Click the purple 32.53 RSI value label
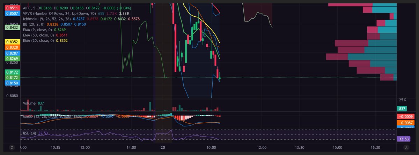The width and height of the screenshot is (419, 155). click(x=404, y=139)
